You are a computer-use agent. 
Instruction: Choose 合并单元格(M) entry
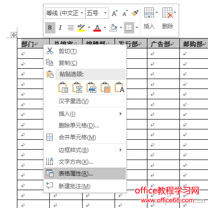click(85, 137)
